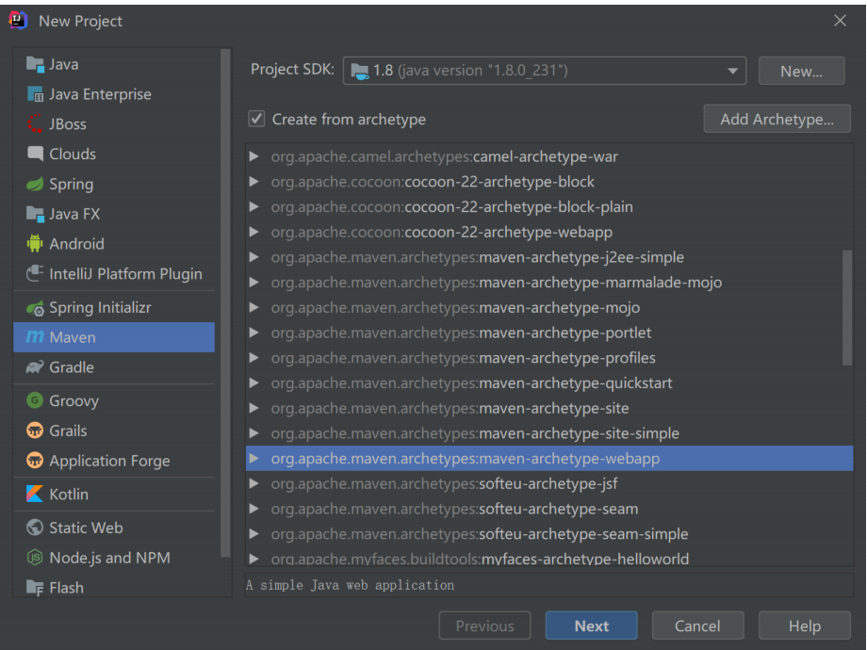Viewport: 867px width, 650px height.
Task: Expand softeu-archetype-jsf node
Action: click(254, 483)
